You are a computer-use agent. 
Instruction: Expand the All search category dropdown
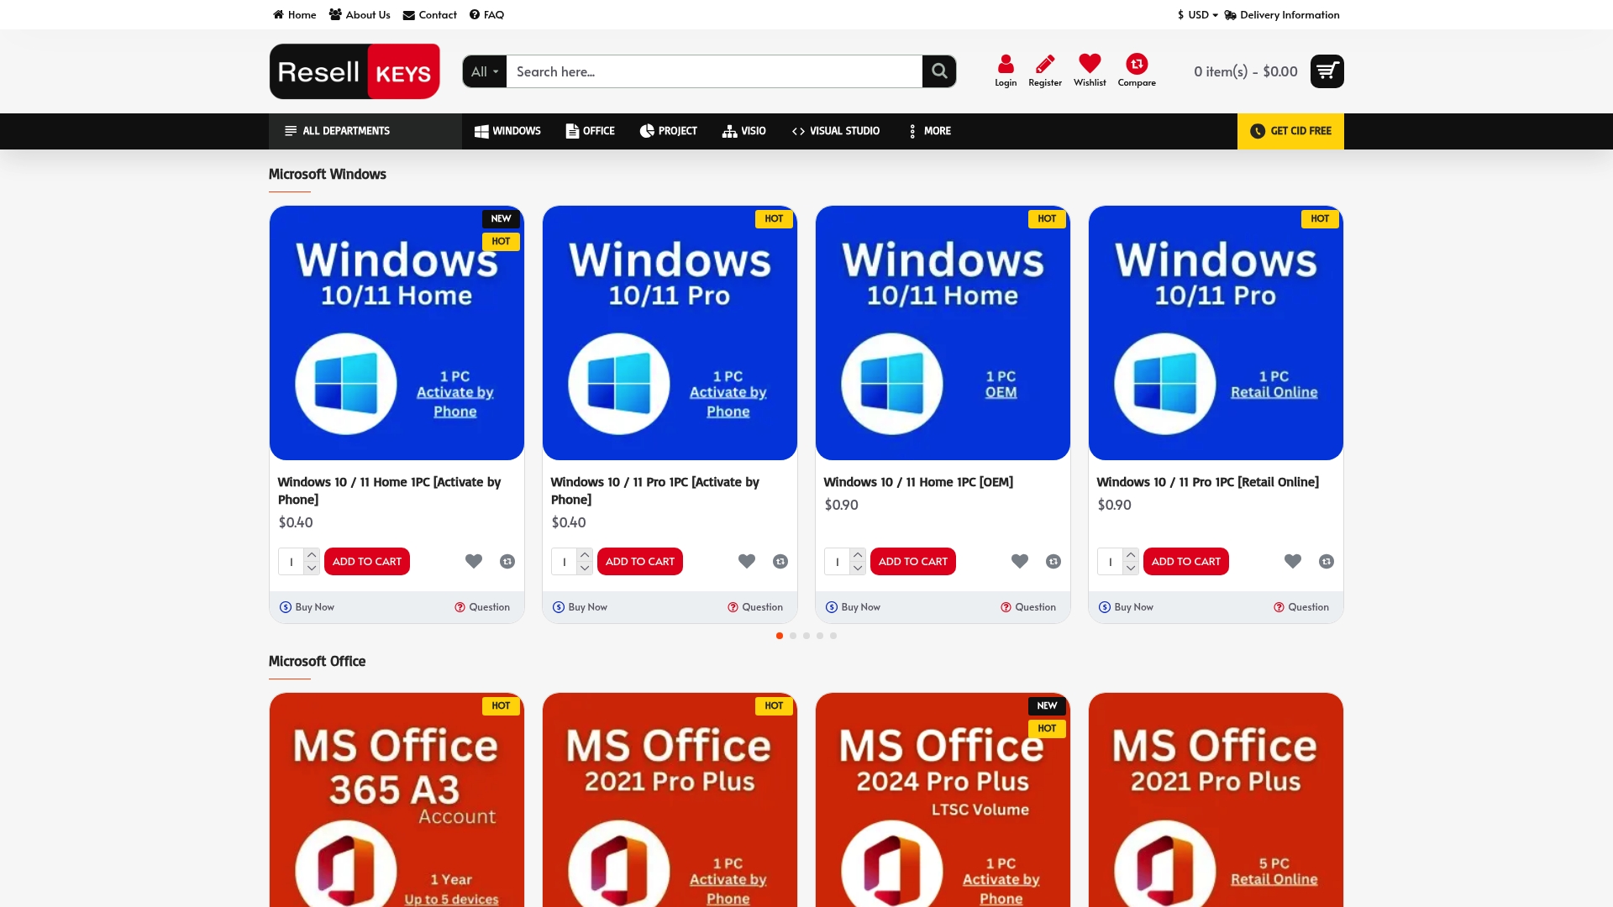[x=484, y=71]
